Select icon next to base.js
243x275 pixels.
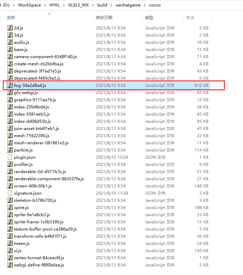(x=10, y=49)
